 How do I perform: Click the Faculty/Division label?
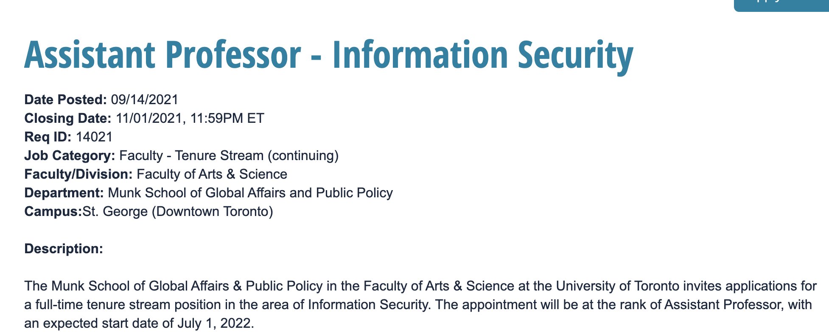point(78,174)
